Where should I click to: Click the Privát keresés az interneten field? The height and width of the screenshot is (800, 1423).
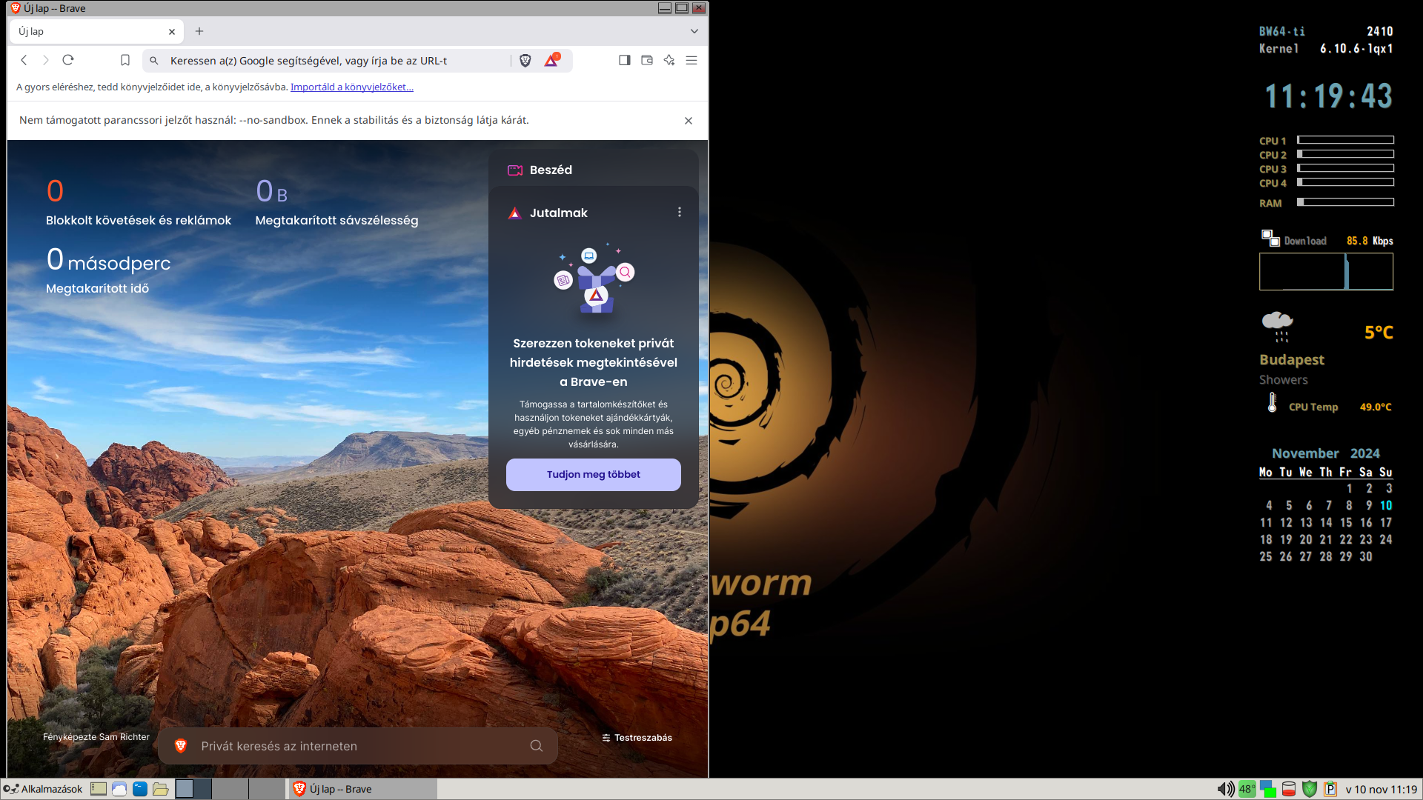[358, 746]
